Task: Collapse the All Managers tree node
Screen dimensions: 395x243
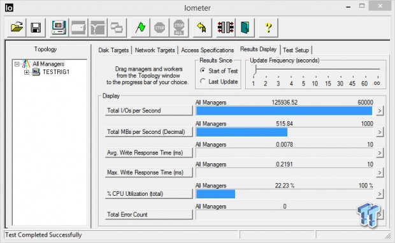Action: 17,64
